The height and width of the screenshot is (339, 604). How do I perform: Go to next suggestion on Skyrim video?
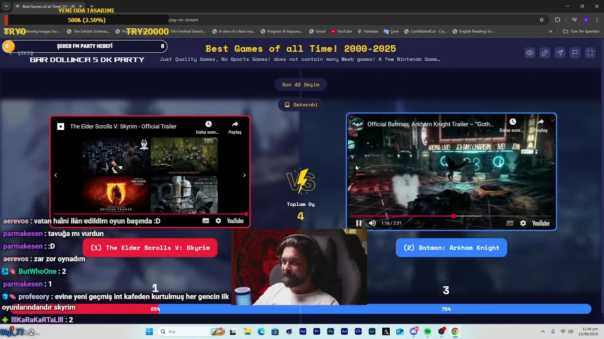pyautogui.click(x=244, y=175)
